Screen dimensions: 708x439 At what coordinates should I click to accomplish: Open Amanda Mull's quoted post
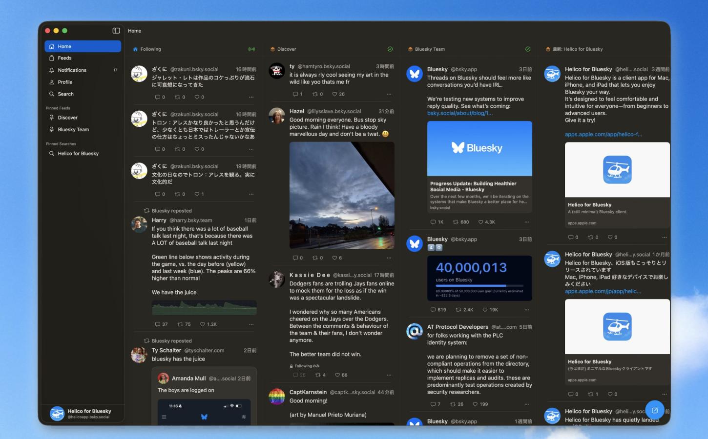pos(204,396)
